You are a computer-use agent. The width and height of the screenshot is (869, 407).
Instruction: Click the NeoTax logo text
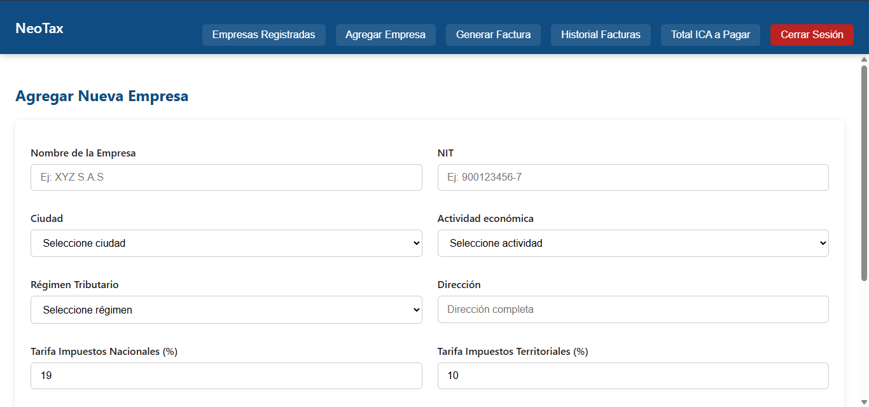click(39, 29)
